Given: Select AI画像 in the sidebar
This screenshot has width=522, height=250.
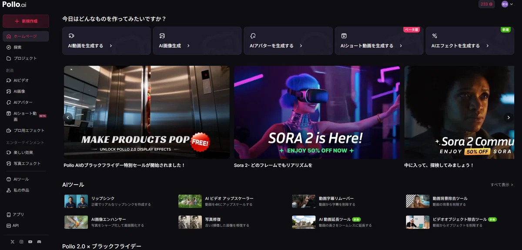Looking at the screenshot, I should pos(26,91).
